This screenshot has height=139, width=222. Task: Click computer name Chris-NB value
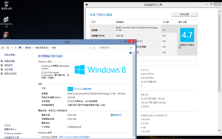click(x=72, y=115)
